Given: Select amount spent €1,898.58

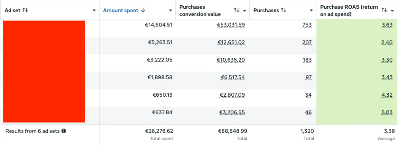Looking at the screenshot, I should click(160, 77).
